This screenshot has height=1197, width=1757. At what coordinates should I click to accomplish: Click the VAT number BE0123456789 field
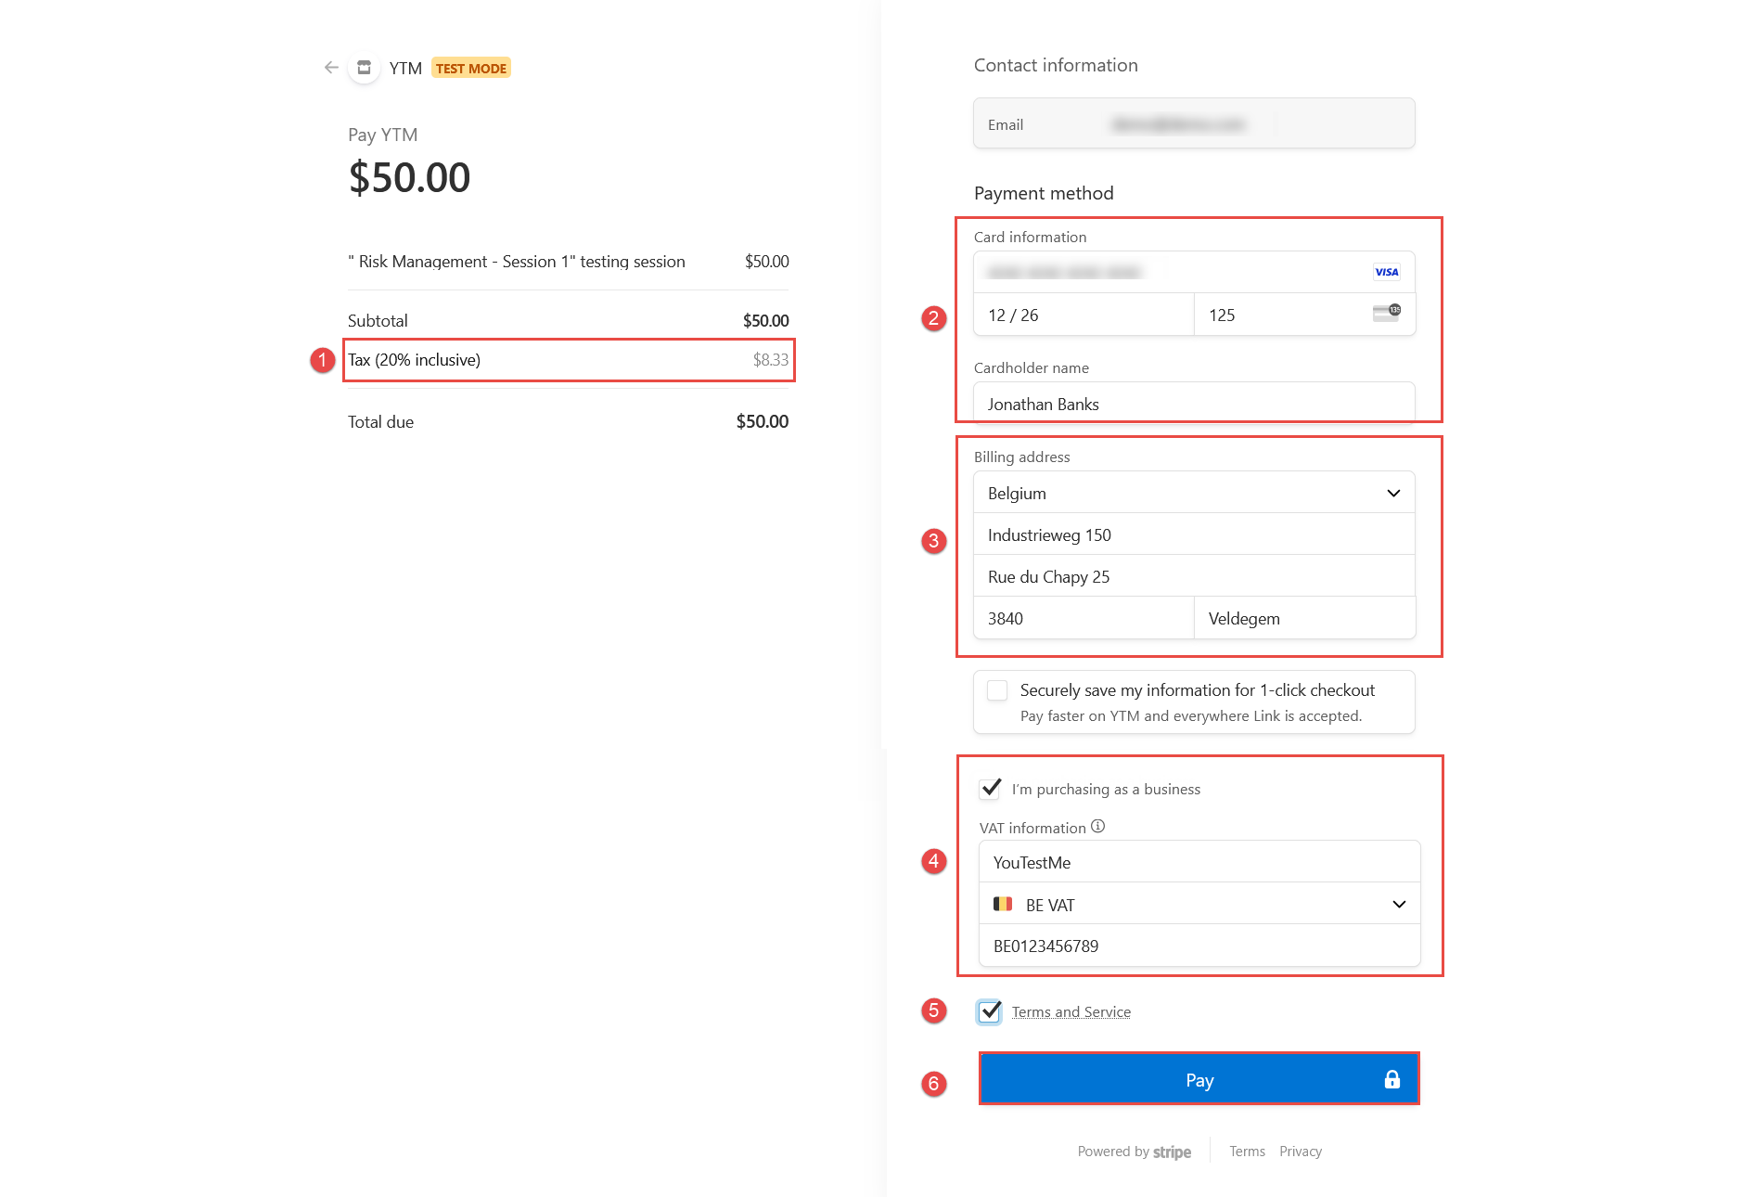coord(1199,946)
